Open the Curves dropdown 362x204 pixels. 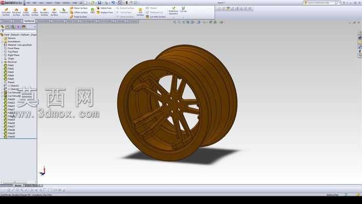tap(183, 18)
